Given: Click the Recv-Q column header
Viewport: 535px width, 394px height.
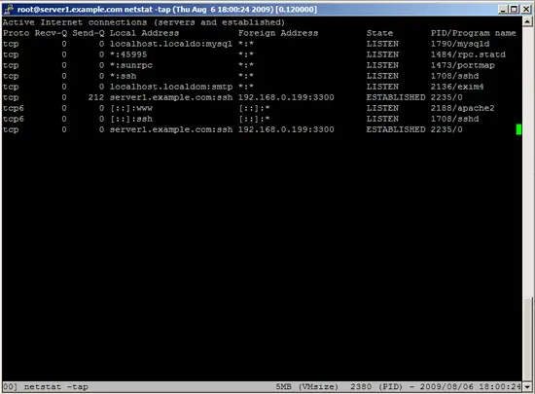Looking at the screenshot, I should pos(51,33).
